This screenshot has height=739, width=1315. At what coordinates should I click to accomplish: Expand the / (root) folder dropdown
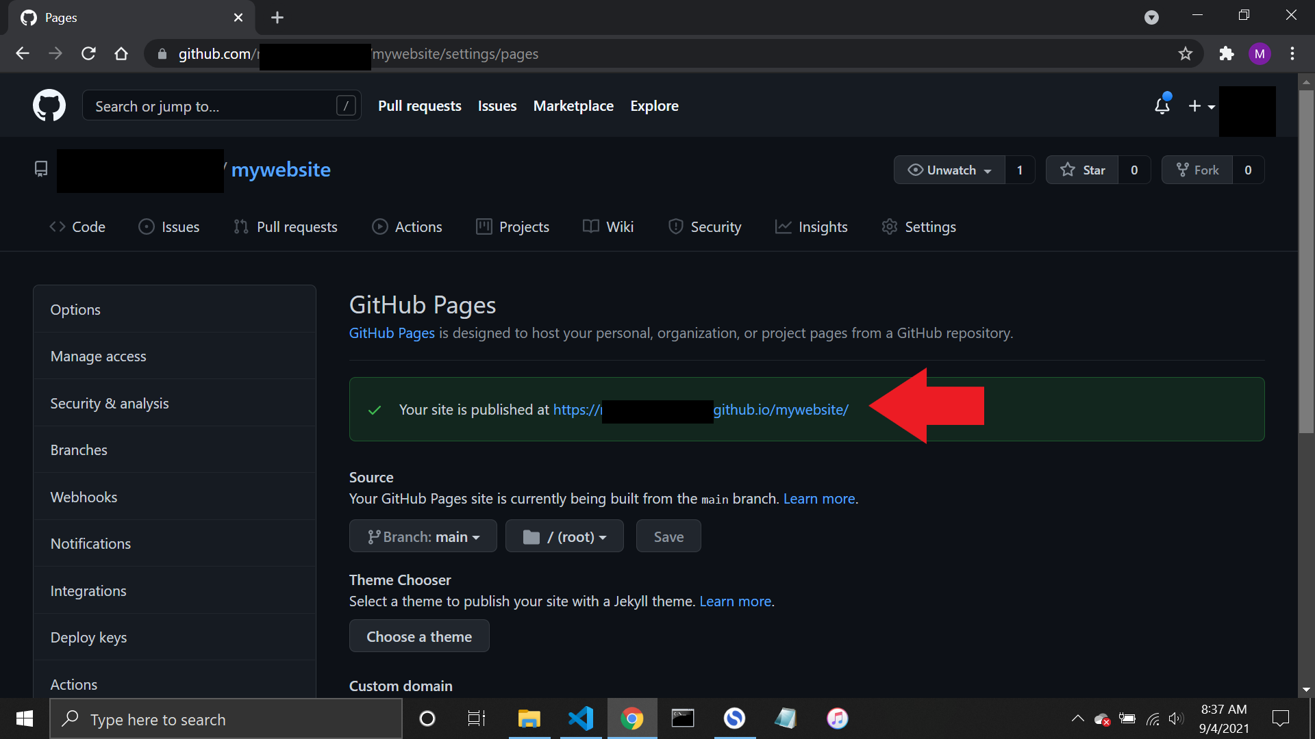(x=564, y=536)
